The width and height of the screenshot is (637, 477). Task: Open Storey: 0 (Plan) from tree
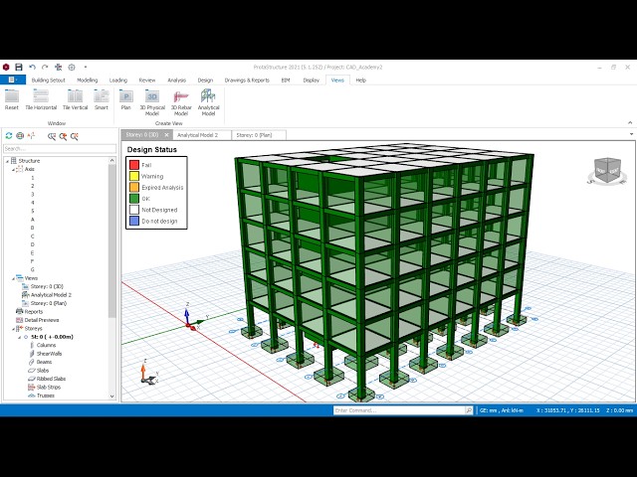(49, 303)
